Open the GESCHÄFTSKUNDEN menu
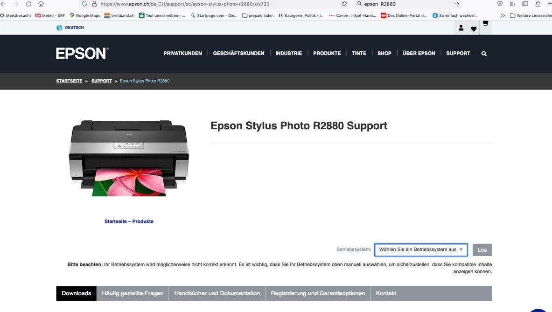Viewport: 552px width, 312px height. (238, 54)
